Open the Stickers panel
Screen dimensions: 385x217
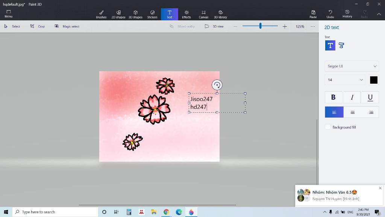152,14
